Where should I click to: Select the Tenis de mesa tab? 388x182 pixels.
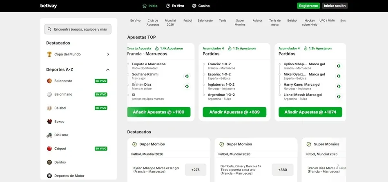275,22
